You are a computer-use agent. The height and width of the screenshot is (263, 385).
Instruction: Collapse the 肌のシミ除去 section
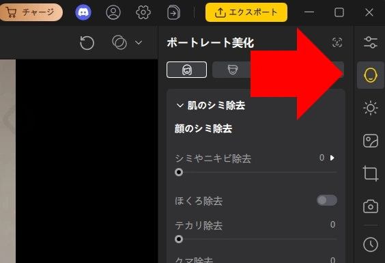[180, 105]
